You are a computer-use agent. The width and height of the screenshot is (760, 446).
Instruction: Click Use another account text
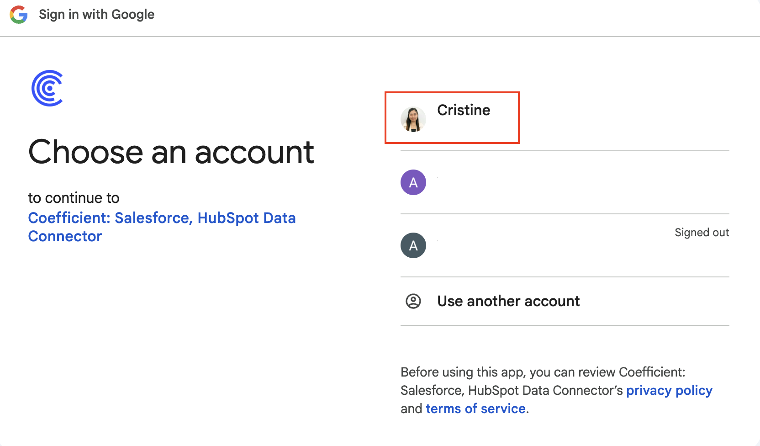point(508,301)
